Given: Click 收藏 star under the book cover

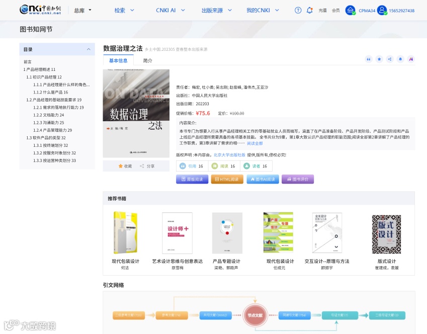Looking at the screenshot, I should click(125, 166).
